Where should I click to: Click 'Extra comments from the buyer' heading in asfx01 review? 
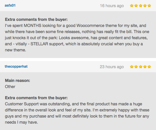[36, 19]
